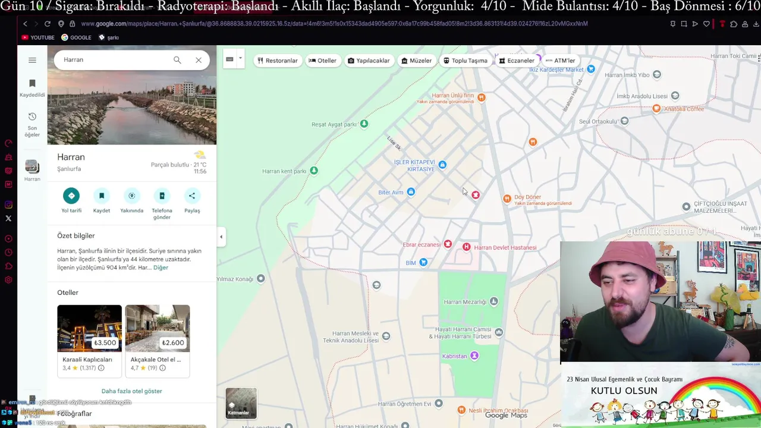The image size is (761, 428).
Task: Open browser downloads icon
Action: 756,24
